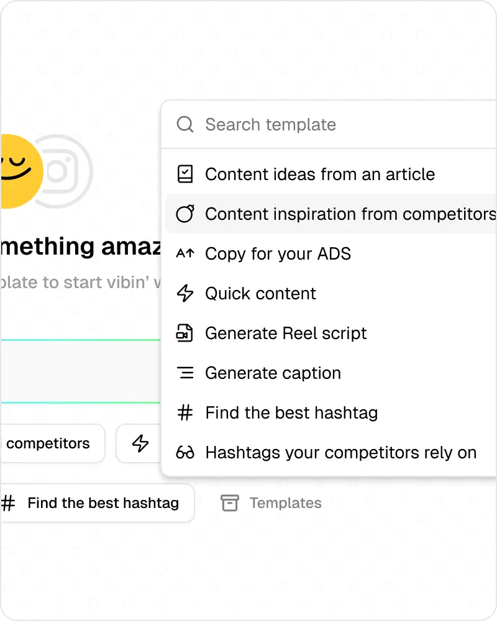497x621 pixels.
Task: Choose Generate Reel script option
Action: [x=286, y=333]
